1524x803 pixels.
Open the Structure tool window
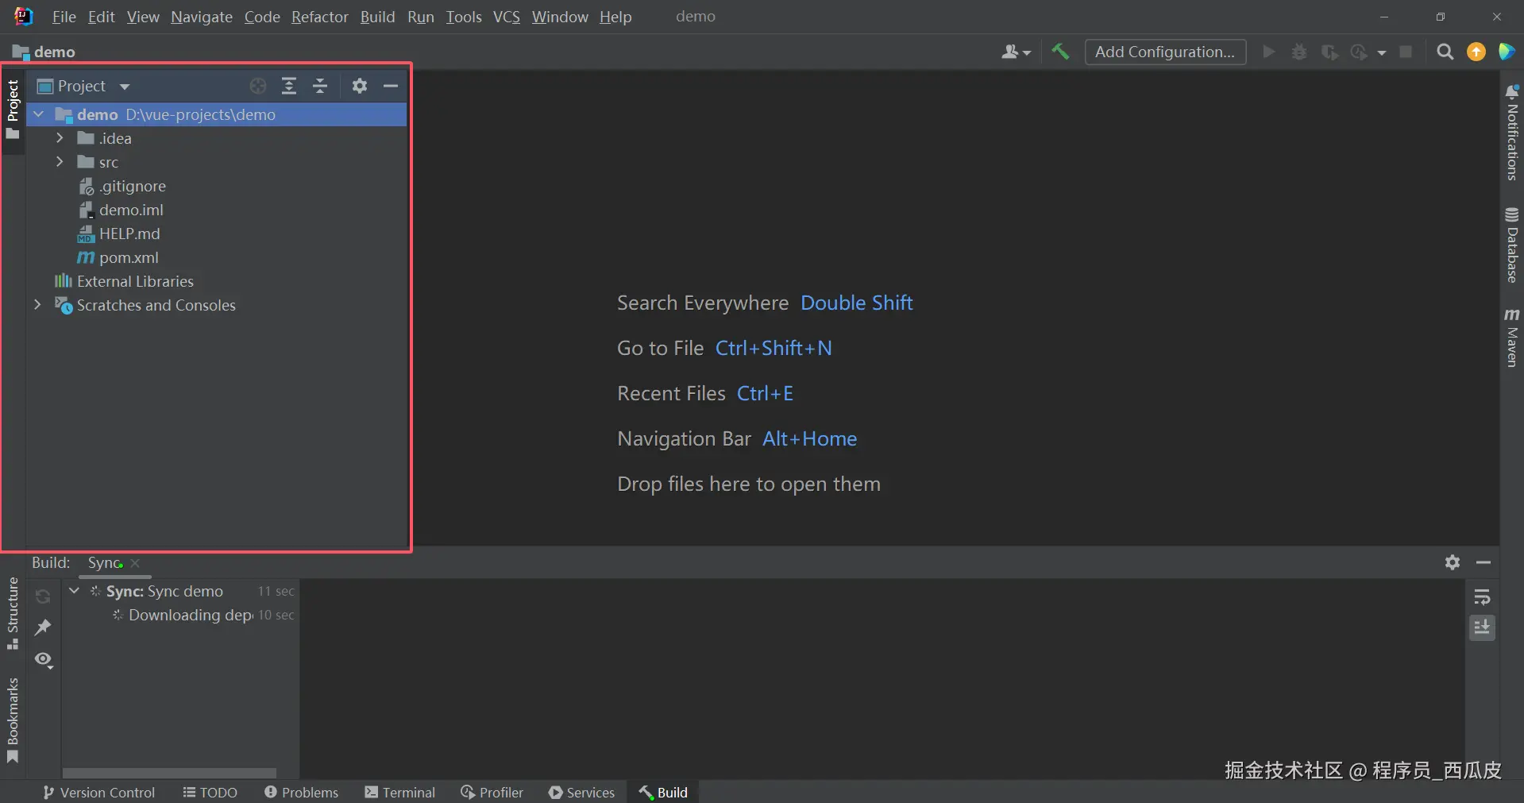click(13, 613)
